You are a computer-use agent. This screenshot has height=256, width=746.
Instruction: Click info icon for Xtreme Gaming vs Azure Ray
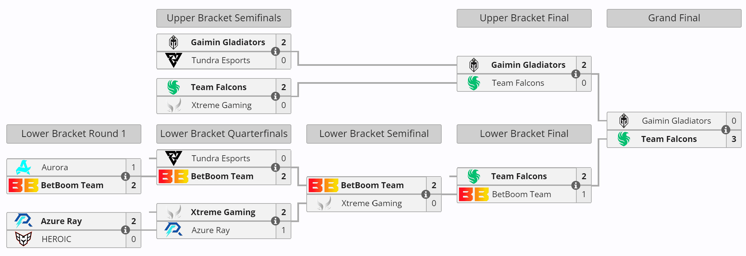pyautogui.click(x=275, y=221)
